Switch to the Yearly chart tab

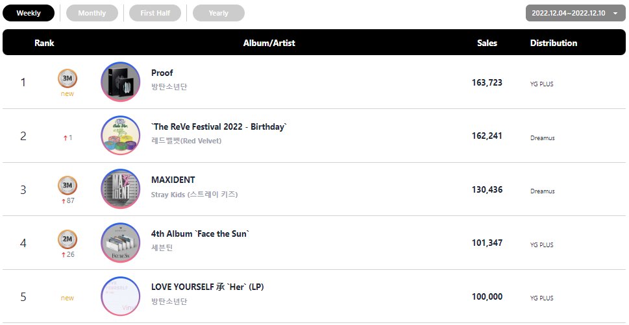[219, 13]
